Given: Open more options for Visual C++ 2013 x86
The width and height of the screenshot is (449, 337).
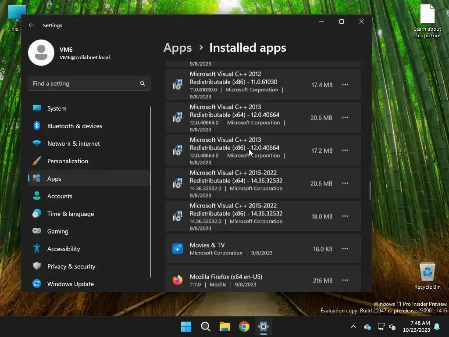Looking at the screenshot, I should point(345,151).
